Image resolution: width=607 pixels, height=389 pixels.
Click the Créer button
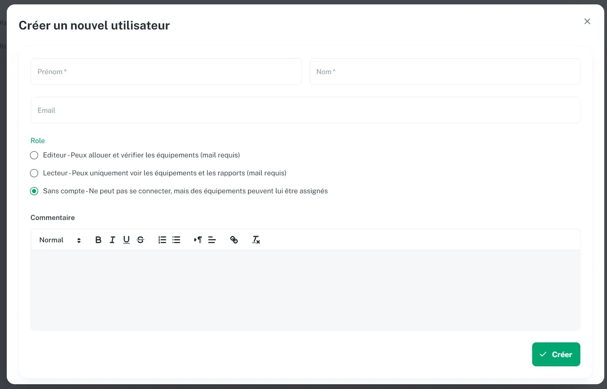click(556, 354)
